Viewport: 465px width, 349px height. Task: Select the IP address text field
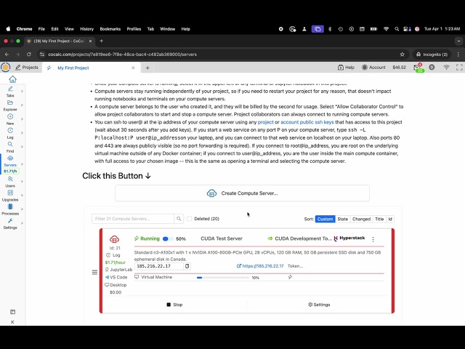tap(159, 266)
